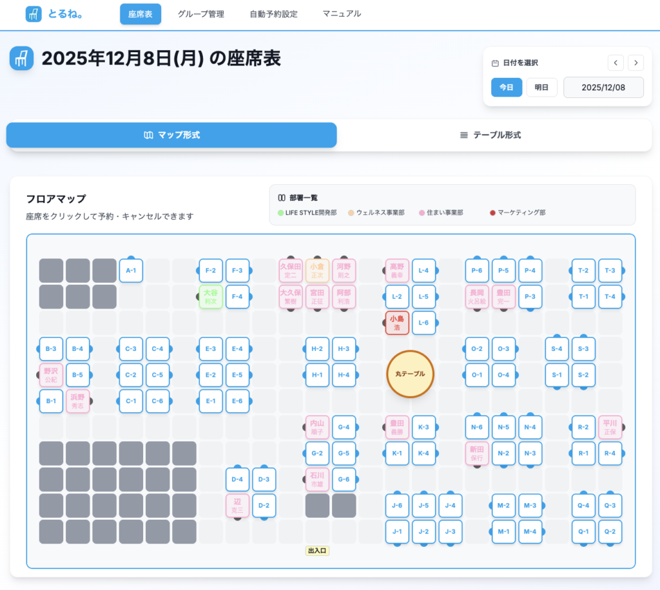Switch to マップ形式 view
The width and height of the screenshot is (660, 590).
[171, 135]
